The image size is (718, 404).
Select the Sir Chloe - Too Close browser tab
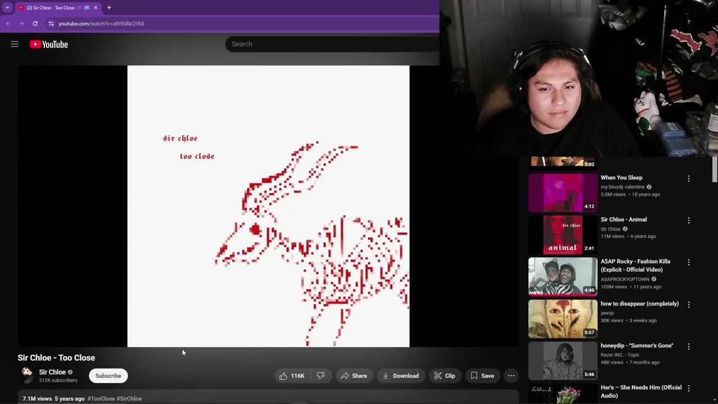[54, 7]
